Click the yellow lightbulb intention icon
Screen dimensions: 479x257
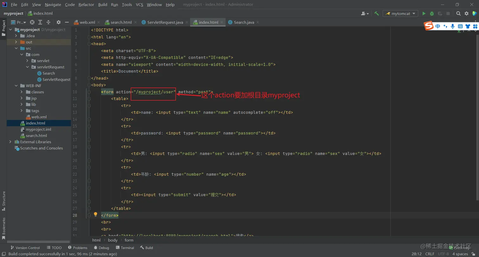coord(95,215)
